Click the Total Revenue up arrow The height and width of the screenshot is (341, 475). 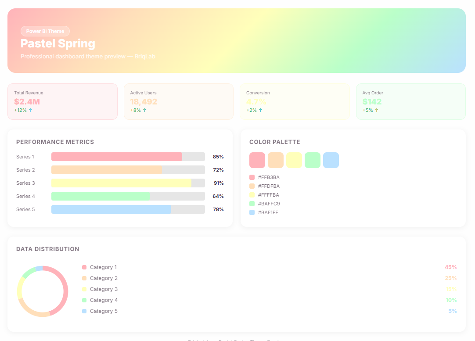31,110
